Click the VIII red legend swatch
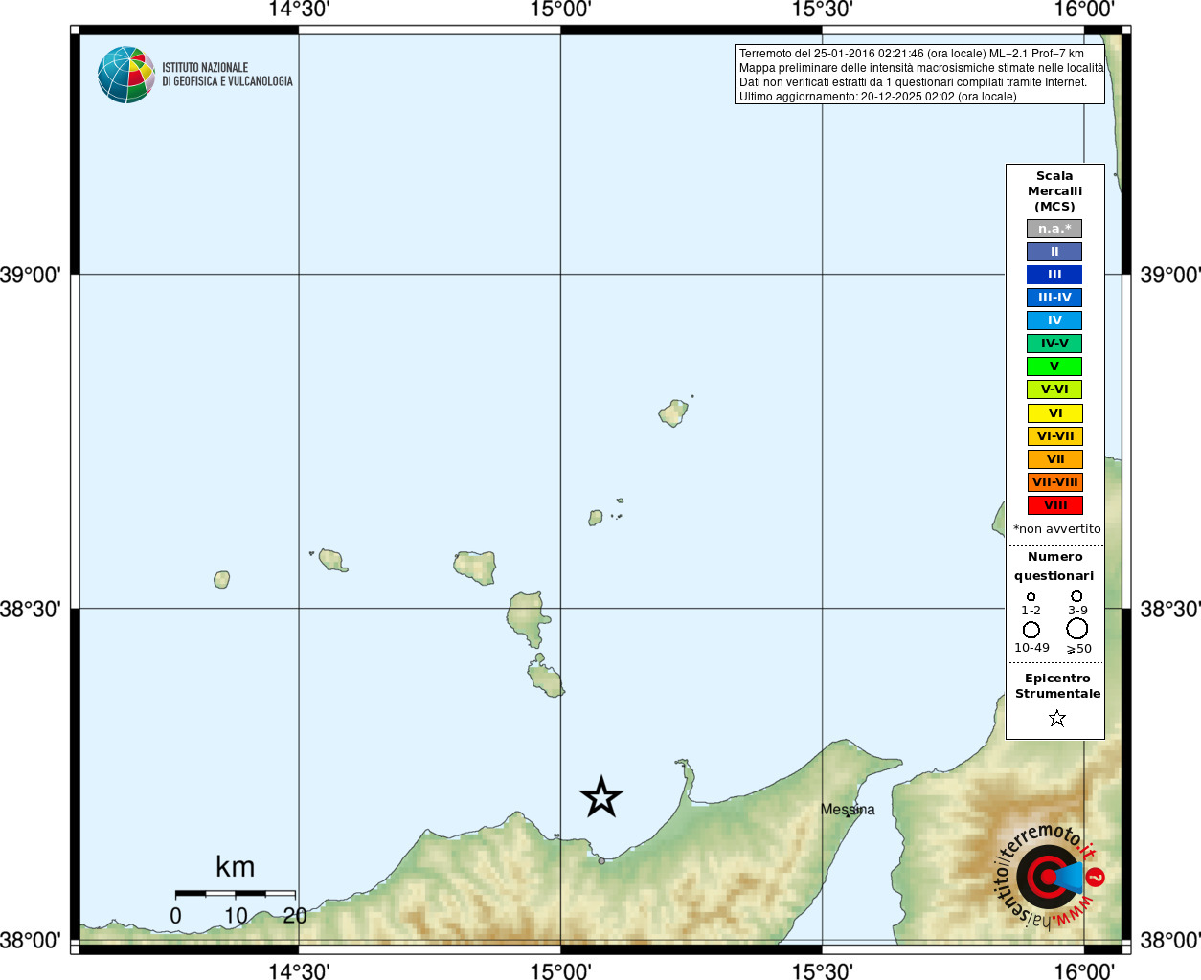Image resolution: width=1201 pixels, height=980 pixels. 1054,505
